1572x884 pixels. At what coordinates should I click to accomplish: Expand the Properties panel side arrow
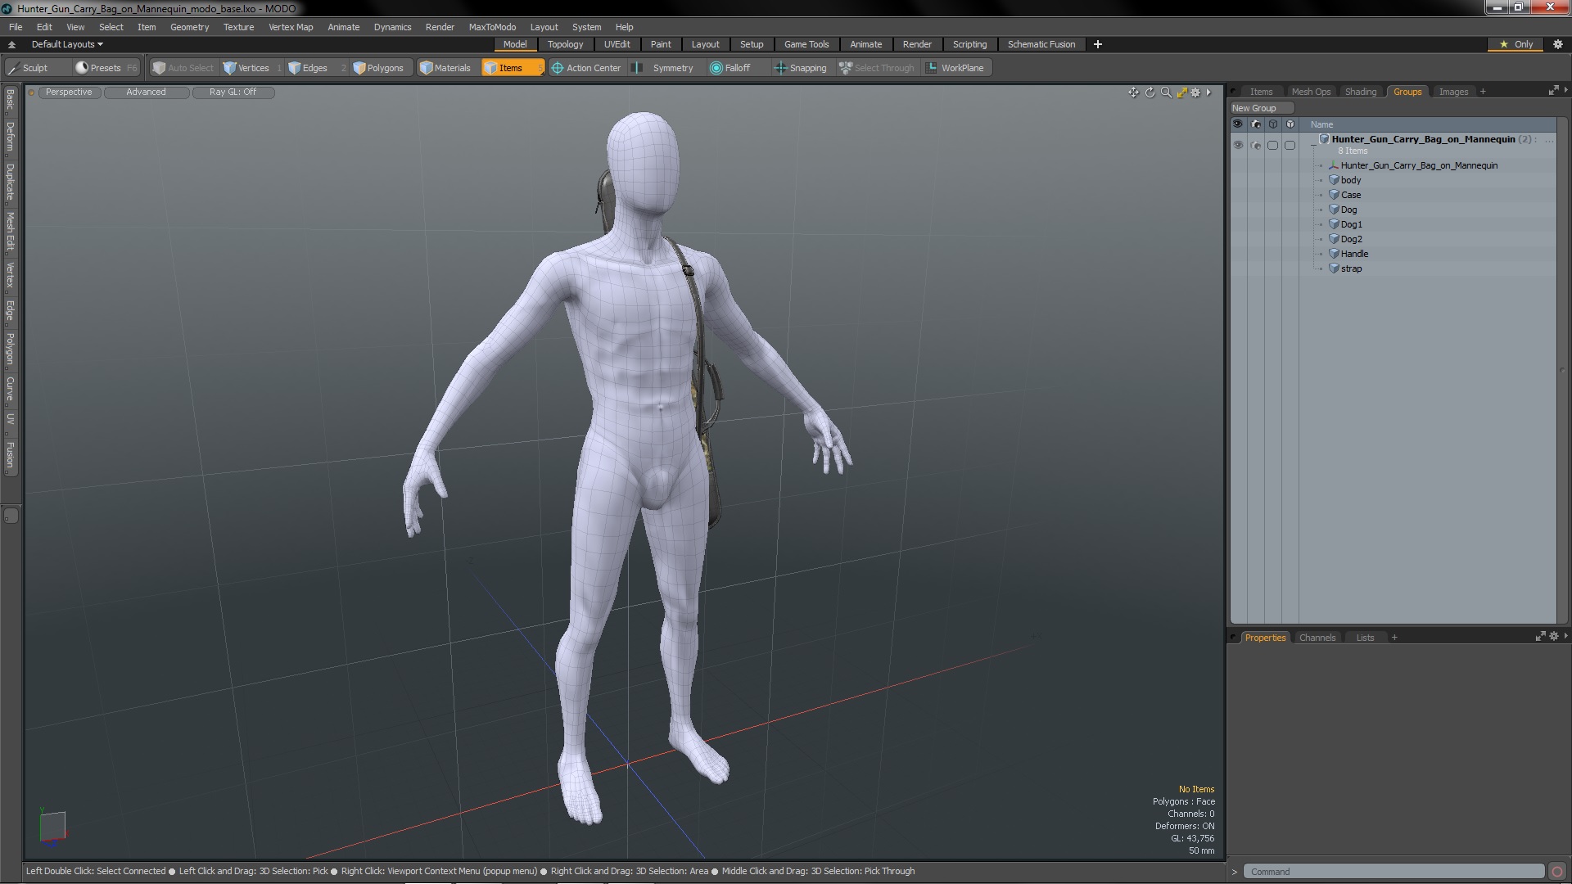1565,636
